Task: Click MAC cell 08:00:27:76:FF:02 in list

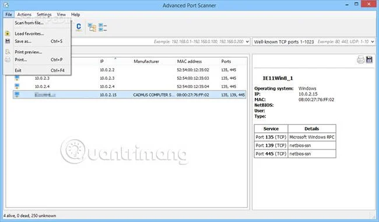Action: tap(193, 95)
